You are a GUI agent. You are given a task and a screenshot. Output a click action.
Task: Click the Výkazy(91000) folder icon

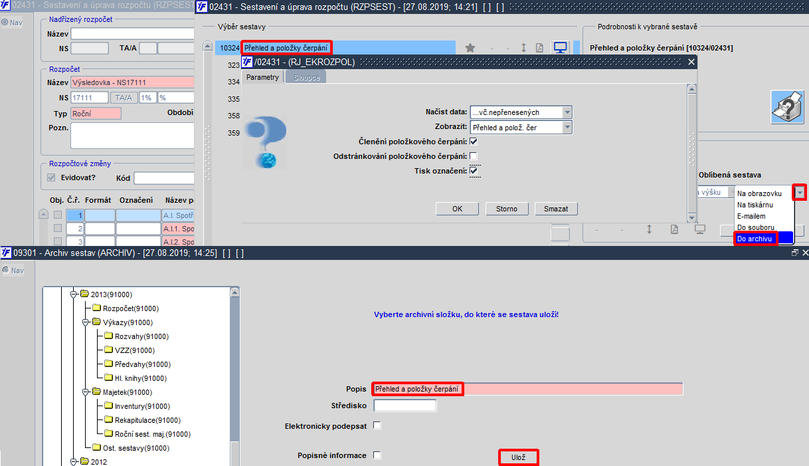coord(96,322)
